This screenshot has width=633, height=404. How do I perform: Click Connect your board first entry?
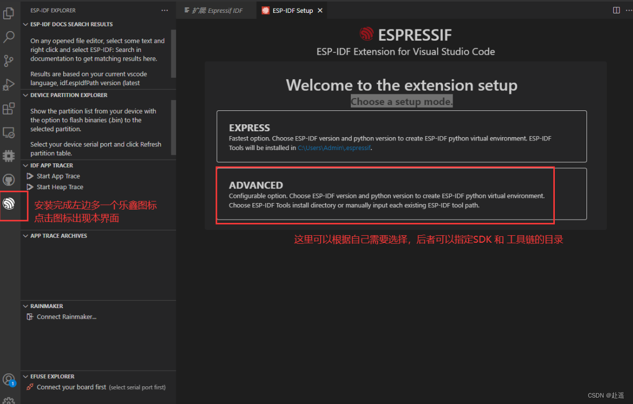[99, 387]
